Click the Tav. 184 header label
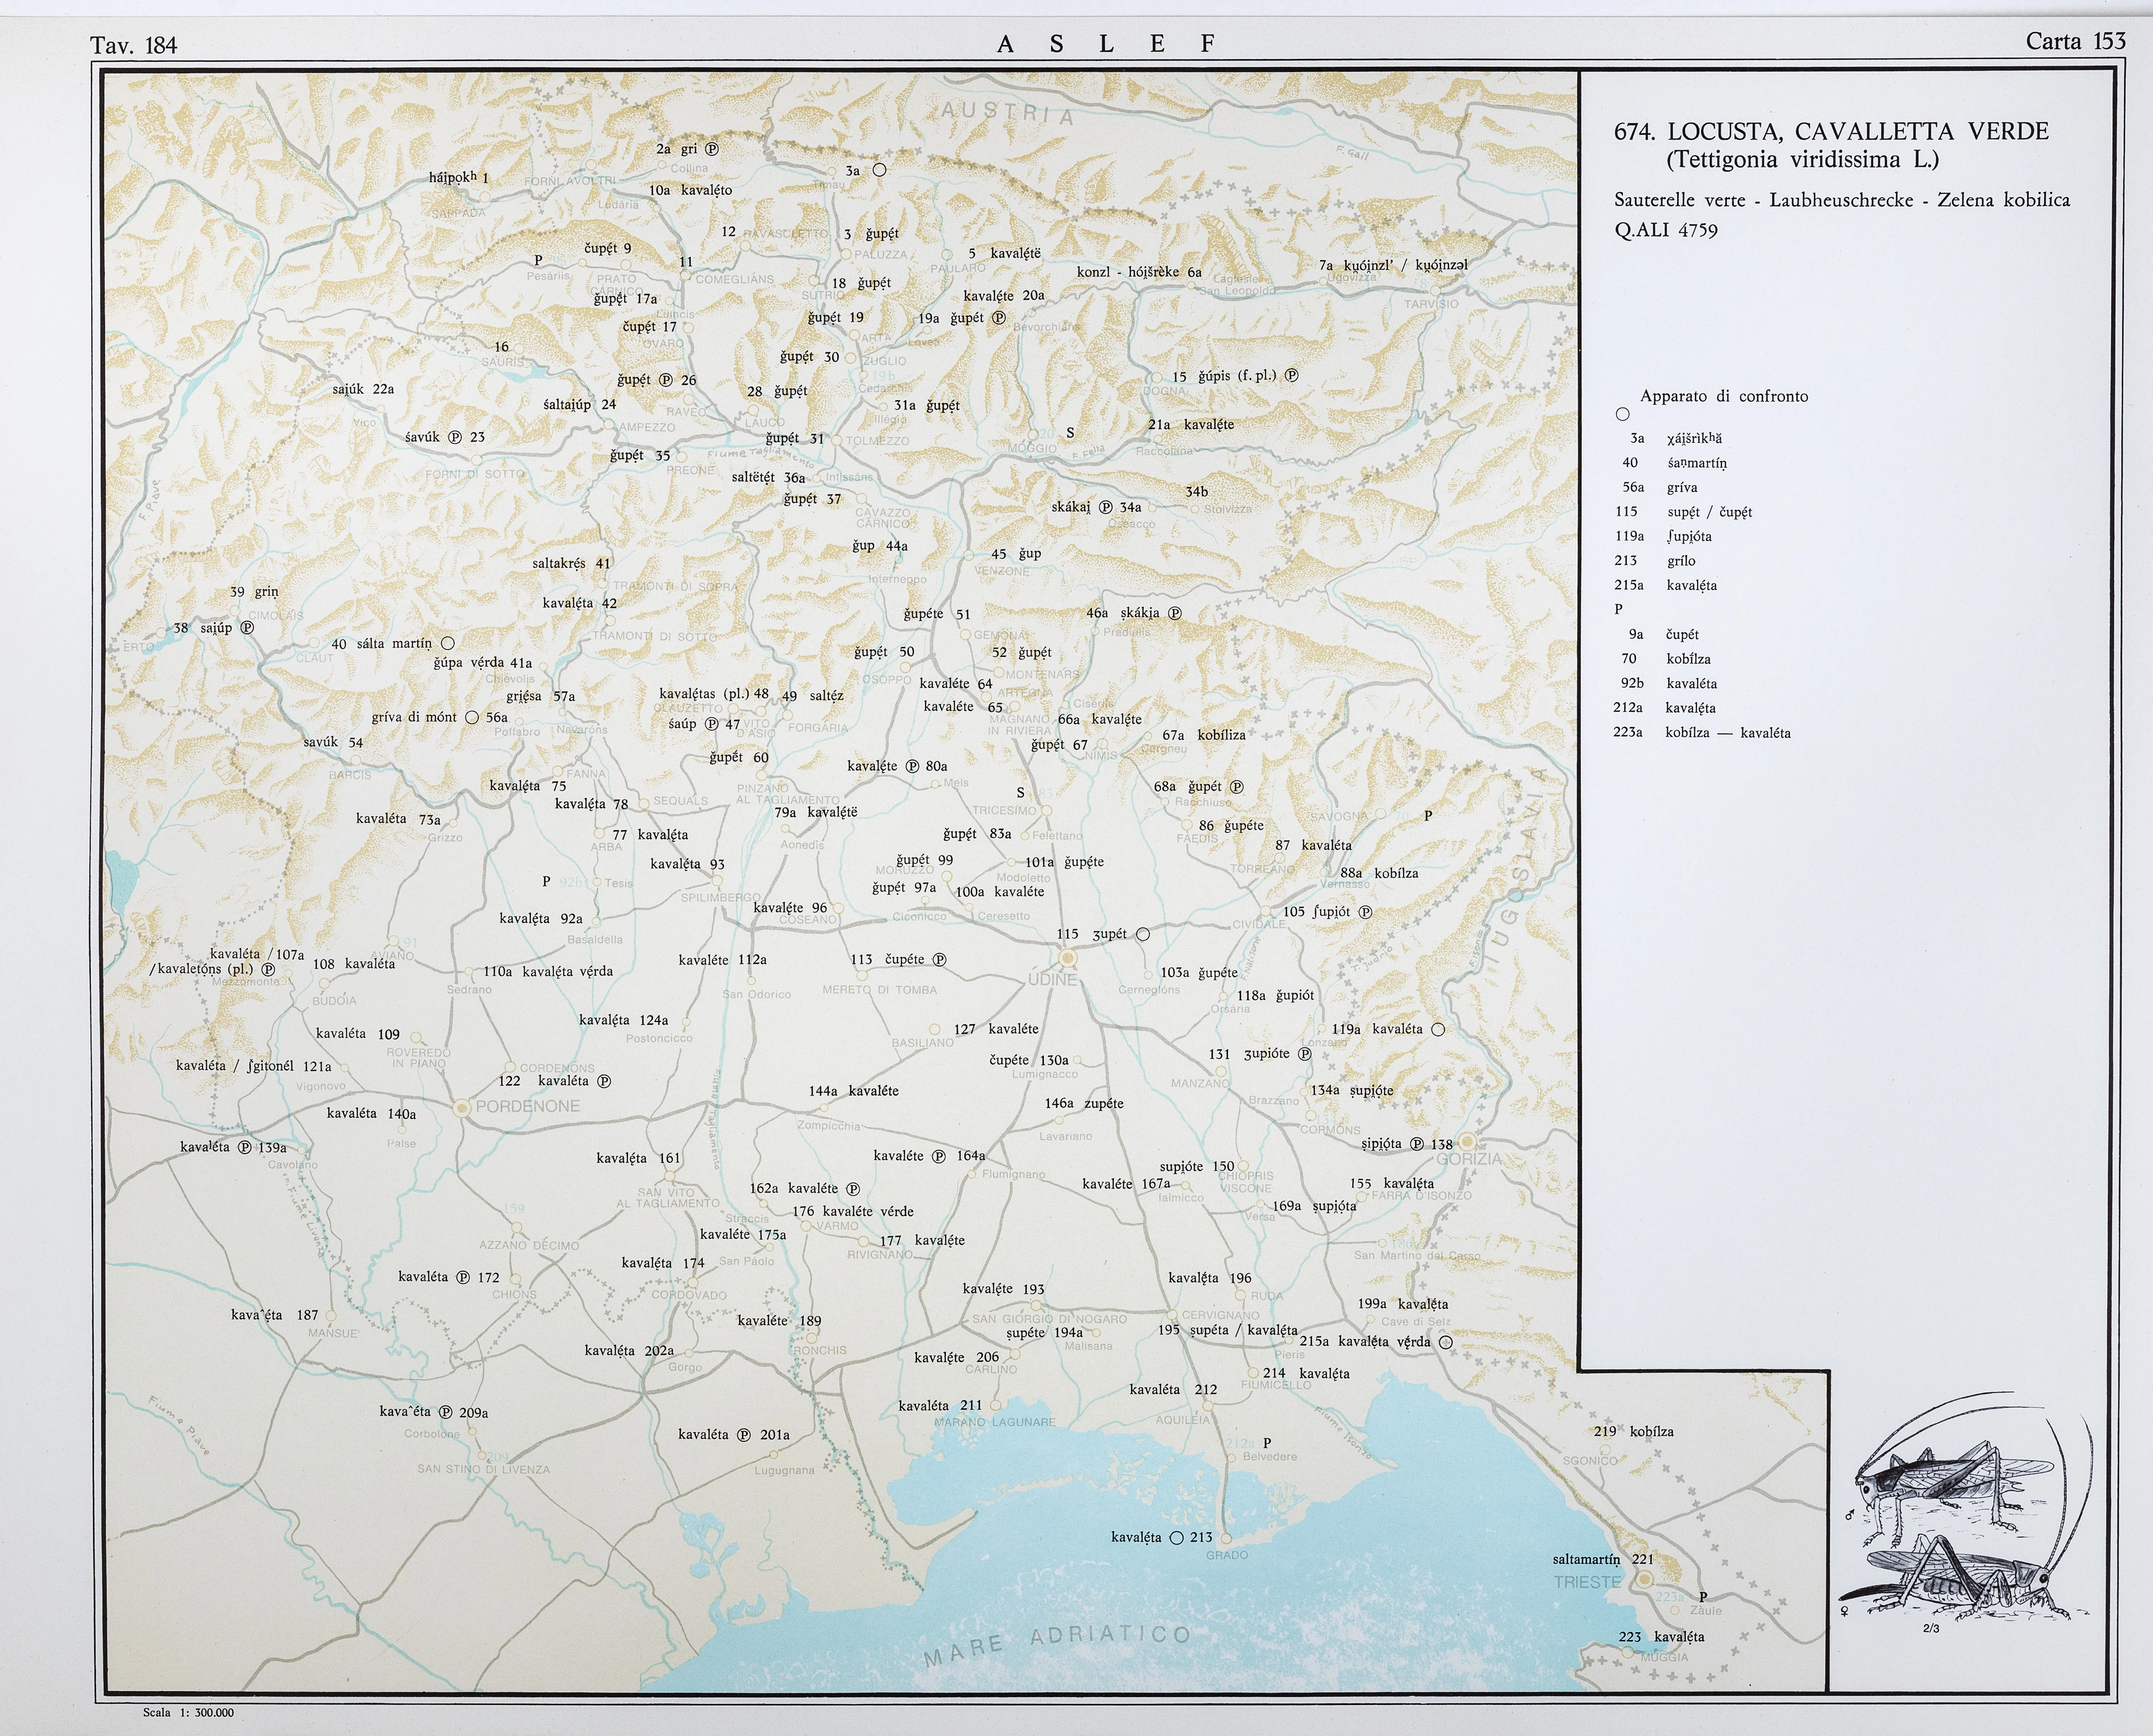Screen dimensions: 2153x1736 tap(133, 45)
